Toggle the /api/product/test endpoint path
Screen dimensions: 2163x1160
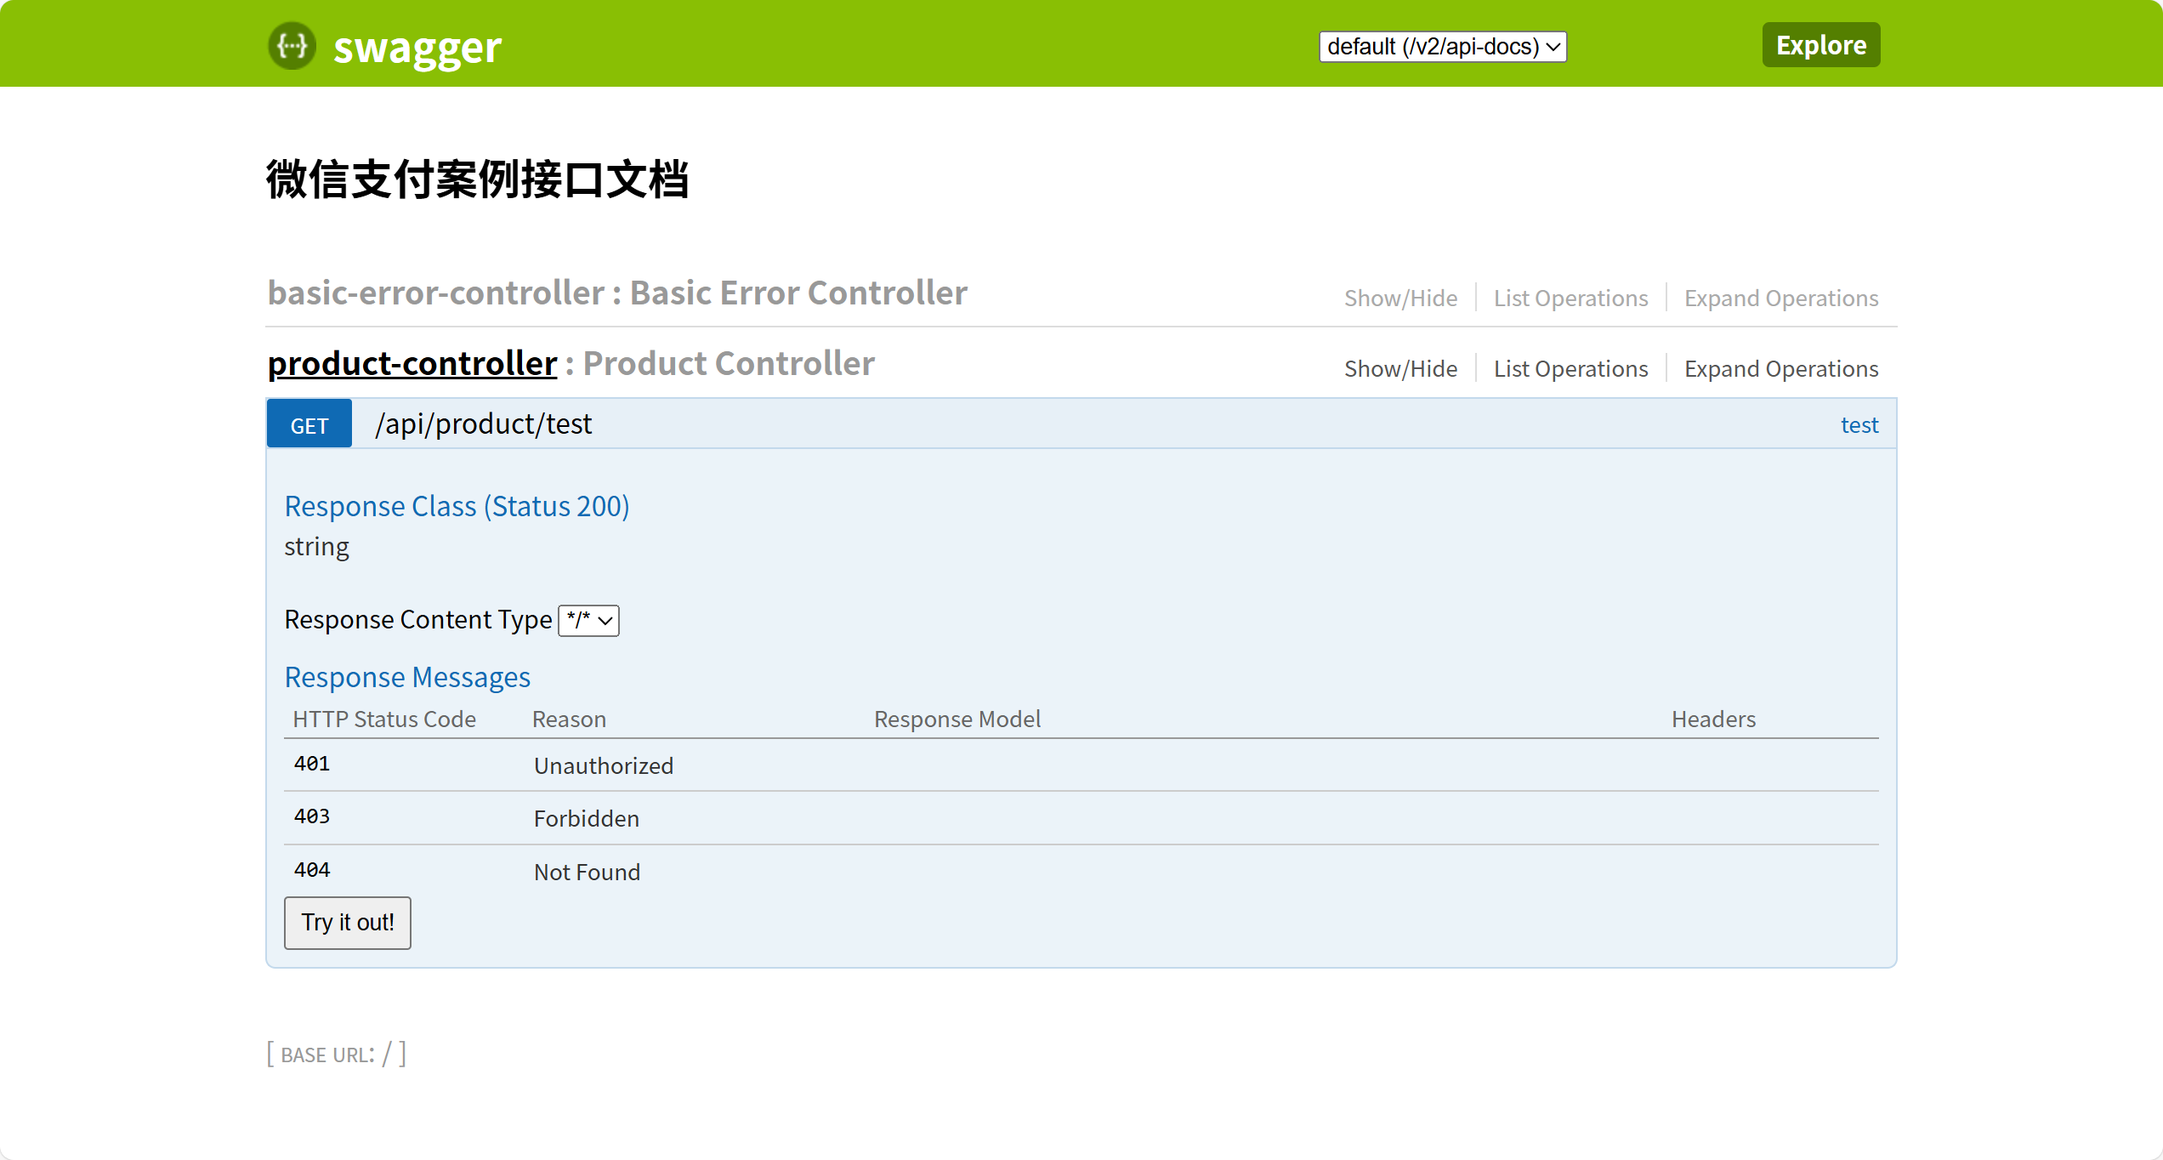click(x=484, y=424)
